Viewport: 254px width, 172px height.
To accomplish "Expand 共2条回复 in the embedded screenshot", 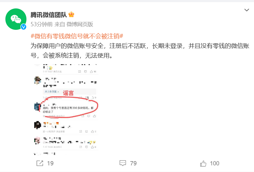I will point(52,92).
